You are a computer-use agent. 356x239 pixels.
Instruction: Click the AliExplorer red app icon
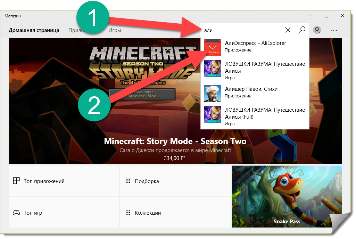point(212,47)
